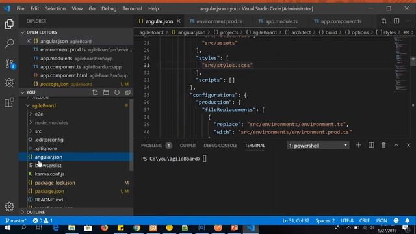Click Ln 31, Col 32 in status bar

[296, 220]
